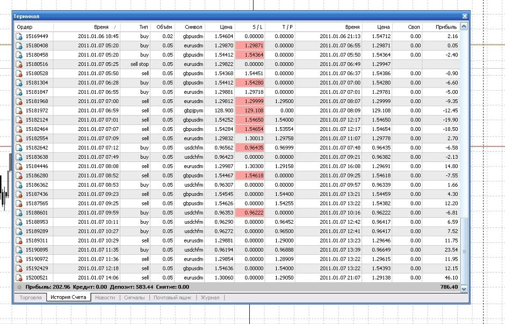505x324 pixels.
Task: Click the order icon beside order 15181972
Action: (x=19, y=110)
